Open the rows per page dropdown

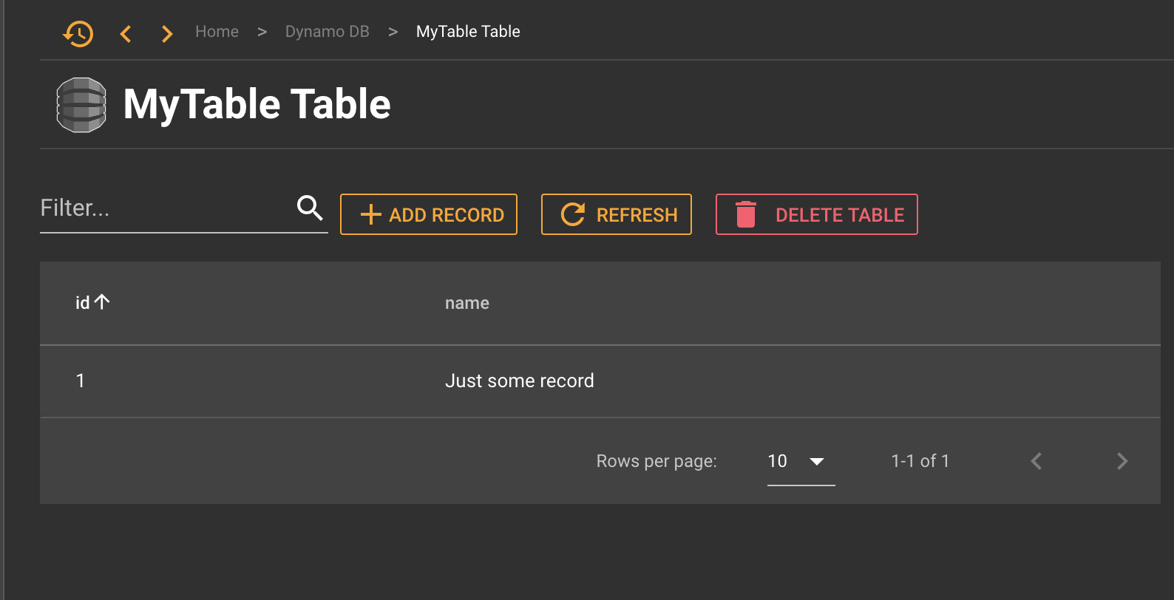(801, 461)
